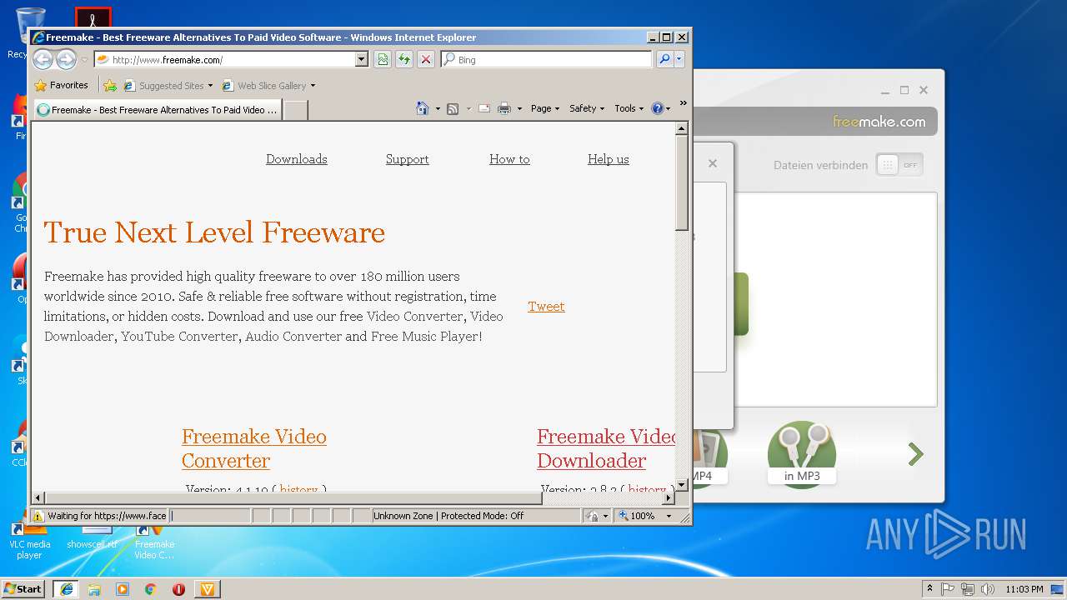The width and height of the screenshot is (1067, 600).
Task: Click the VLC media player desktop shortcut
Action: pyautogui.click(x=29, y=538)
